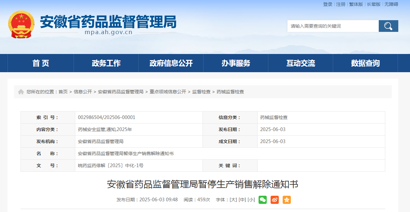410x212 pixels.
Task: Click index number 002986504/202506-00001
Action: click(x=106, y=117)
